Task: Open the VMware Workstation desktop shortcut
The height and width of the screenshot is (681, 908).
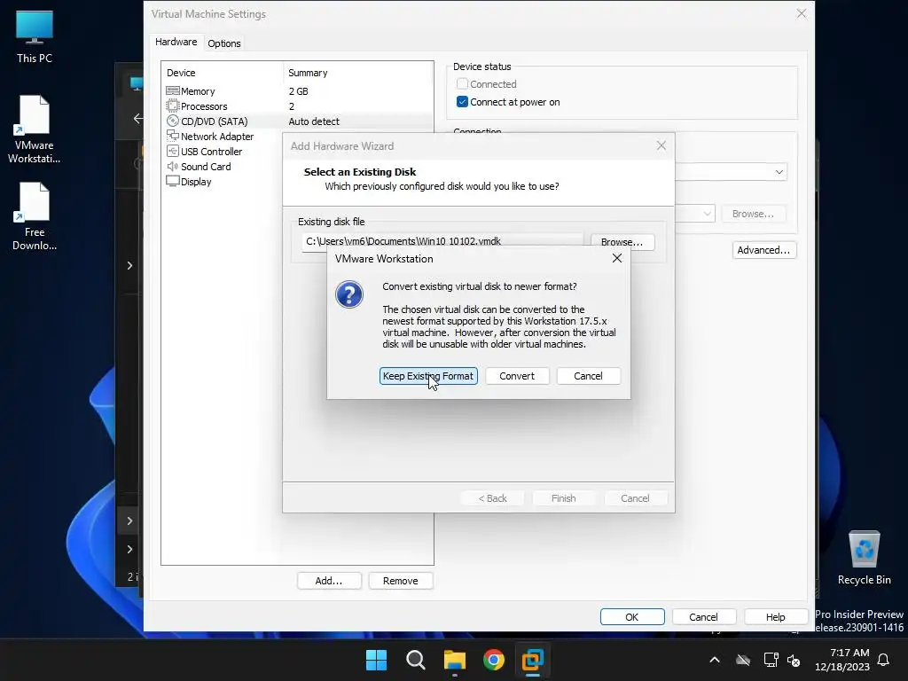Action: coord(35,129)
